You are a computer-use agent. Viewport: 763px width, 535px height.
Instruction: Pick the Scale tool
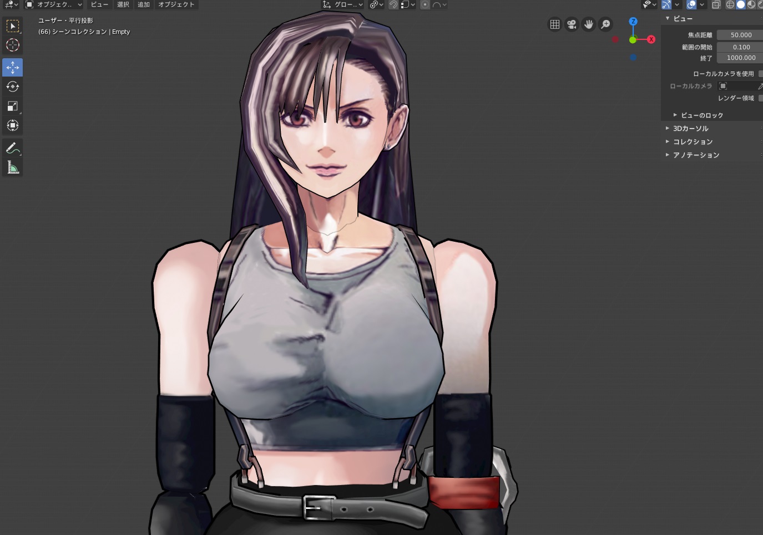pos(12,106)
